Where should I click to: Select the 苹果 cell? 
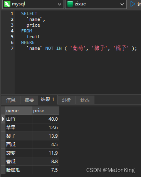18,128
